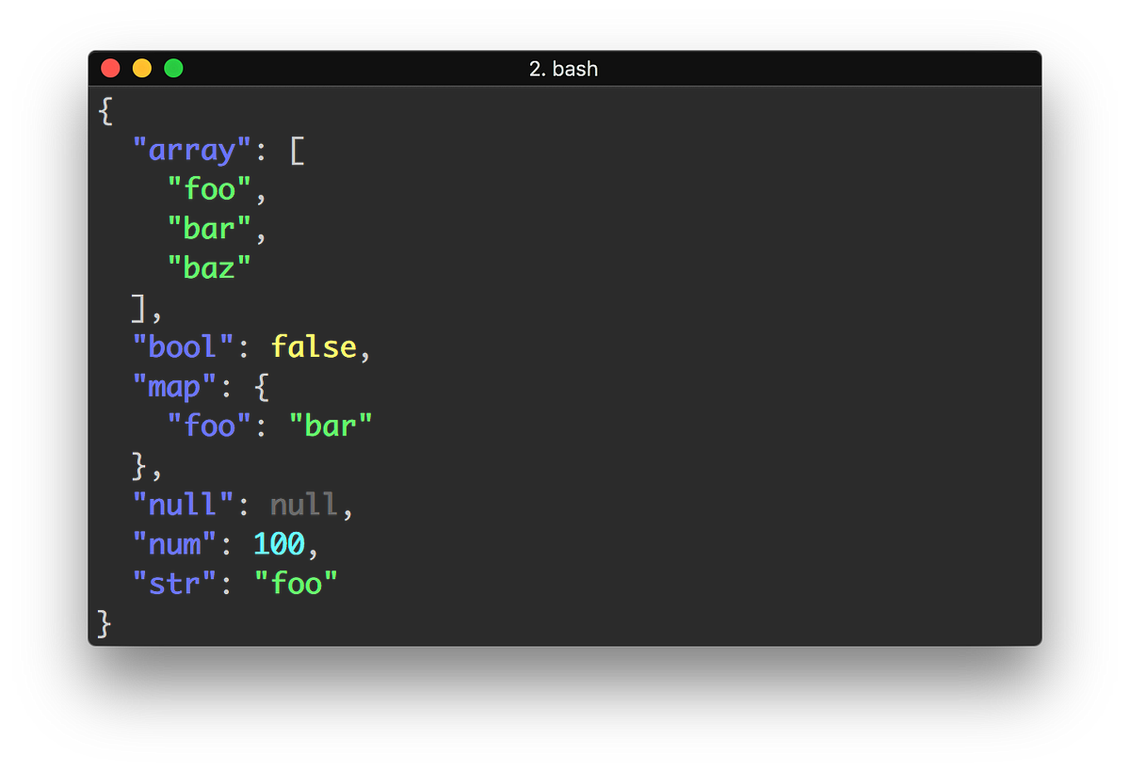Screen dimensions: 1130x772
Task: Click the closing brace of the JSON
Action: click(104, 623)
